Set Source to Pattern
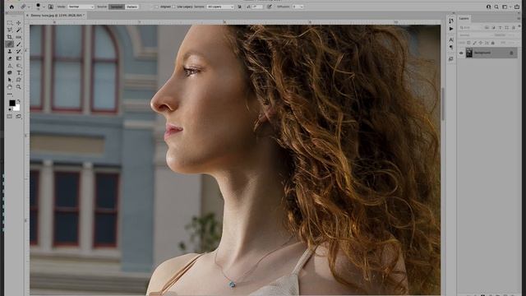The width and height of the screenshot is (526, 296). coord(132,7)
